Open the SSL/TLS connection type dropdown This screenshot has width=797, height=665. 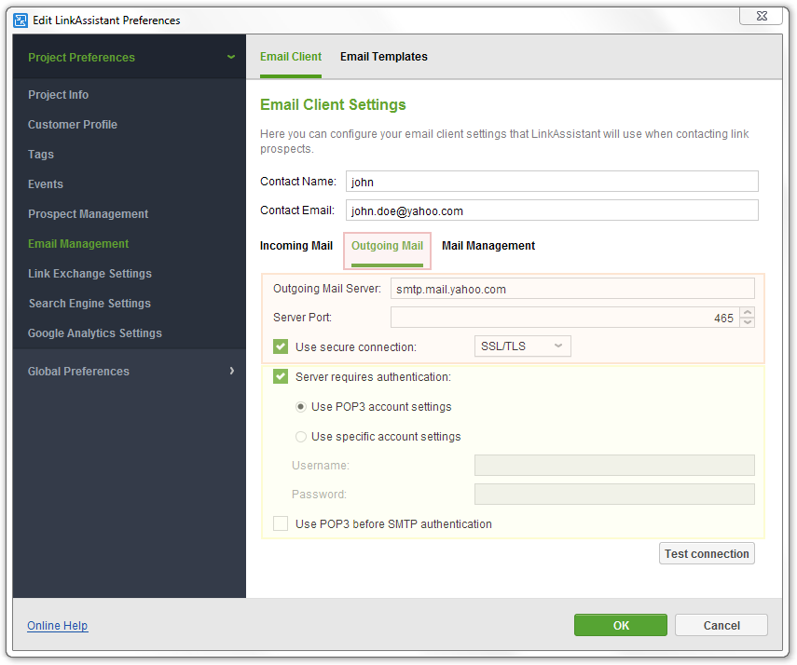click(x=523, y=346)
